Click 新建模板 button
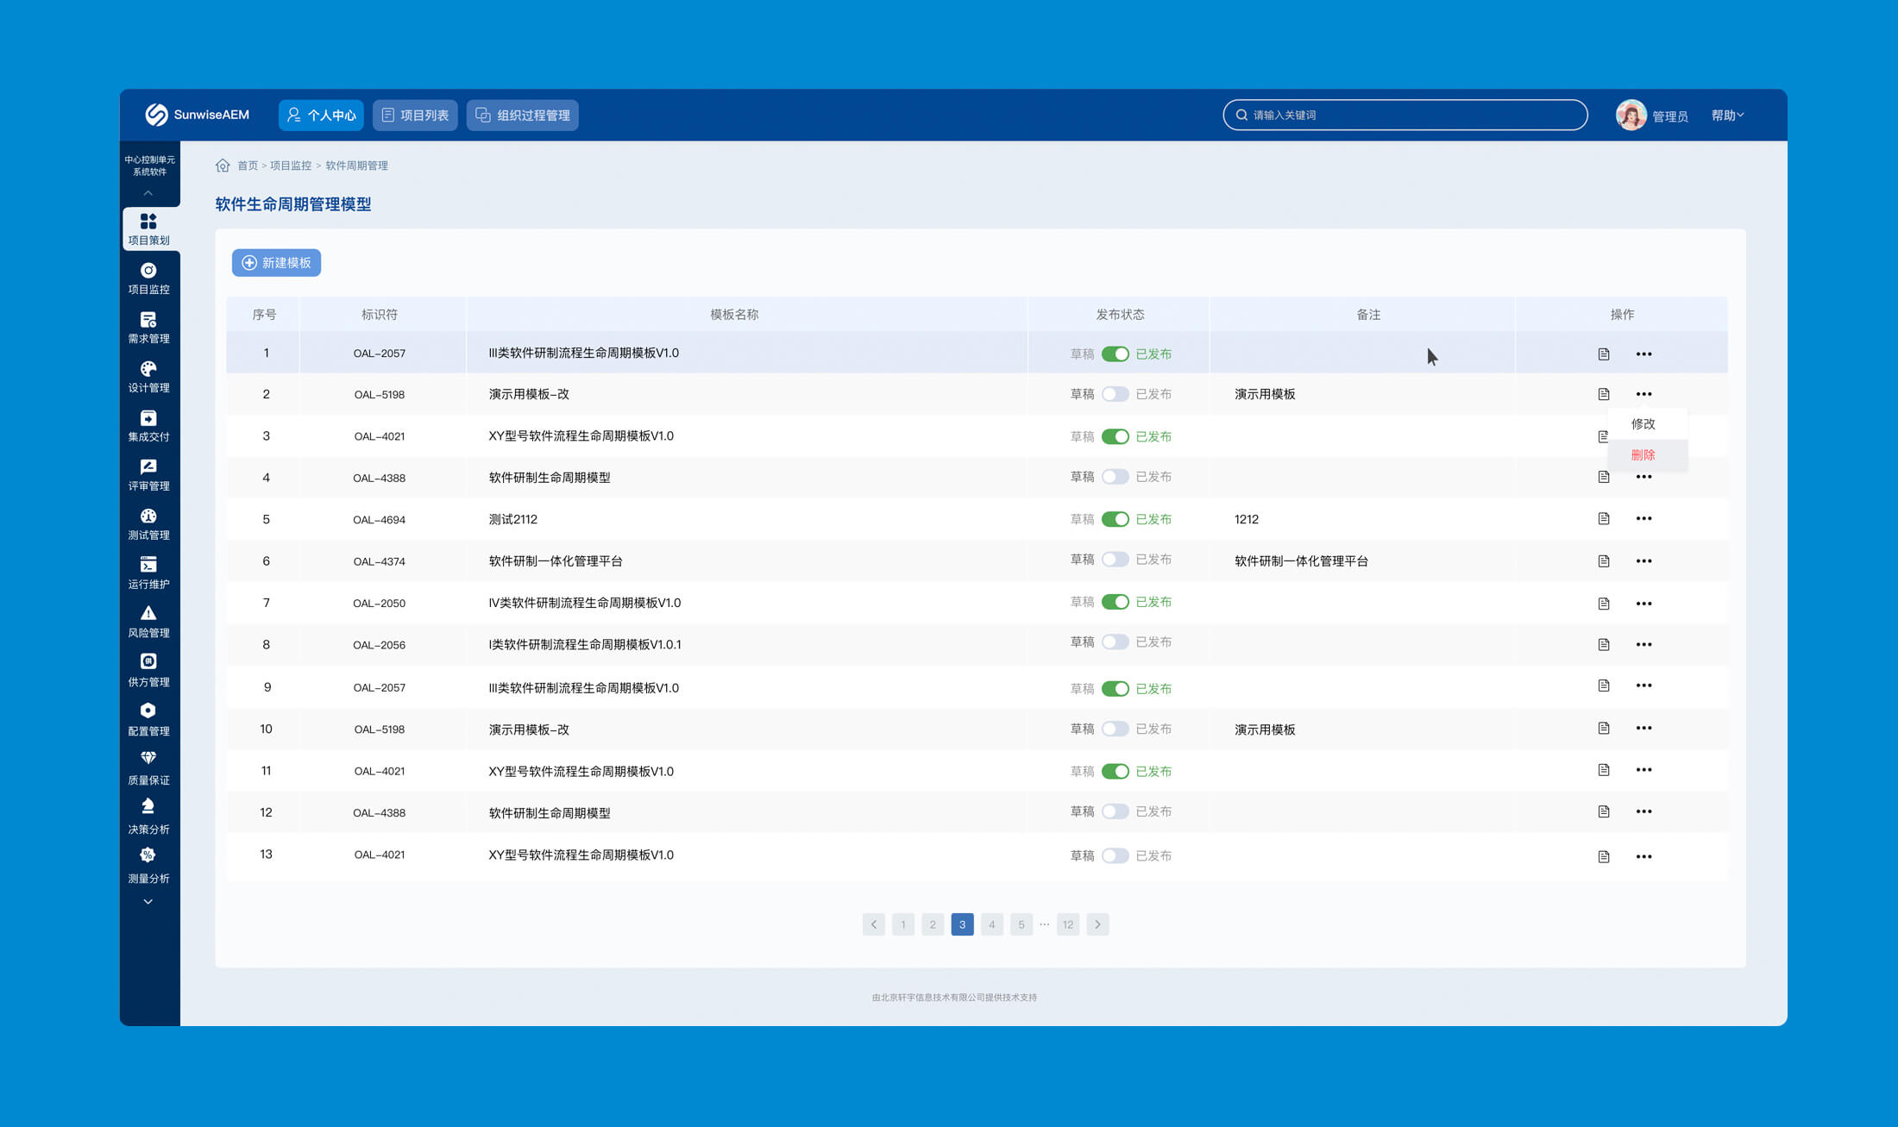 [x=276, y=263]
